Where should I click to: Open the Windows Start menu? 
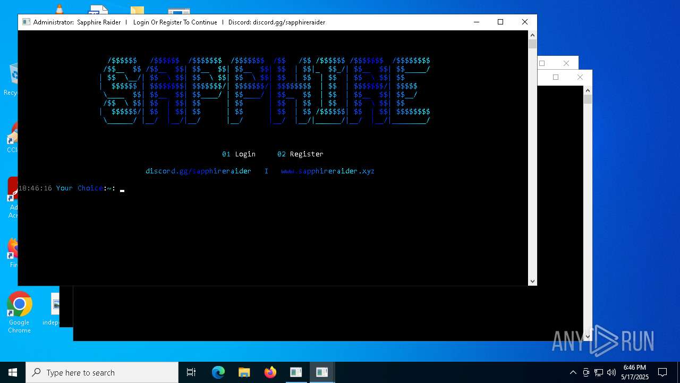click(x=13, y=372)
